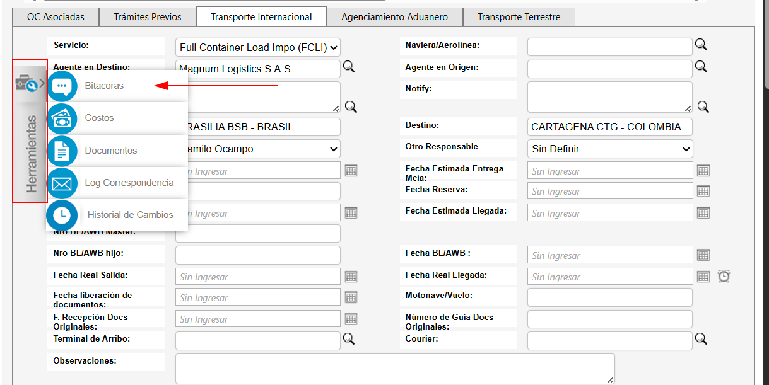The height and width of the screenshot is (385, 769).
Task: Open Historial de Cambios clock icon
Action: (x=62, y=215)
